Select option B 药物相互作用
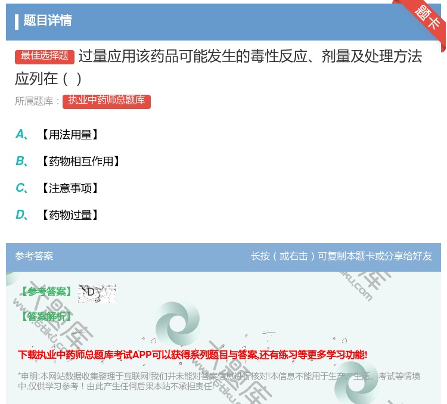 coord(67,161)
